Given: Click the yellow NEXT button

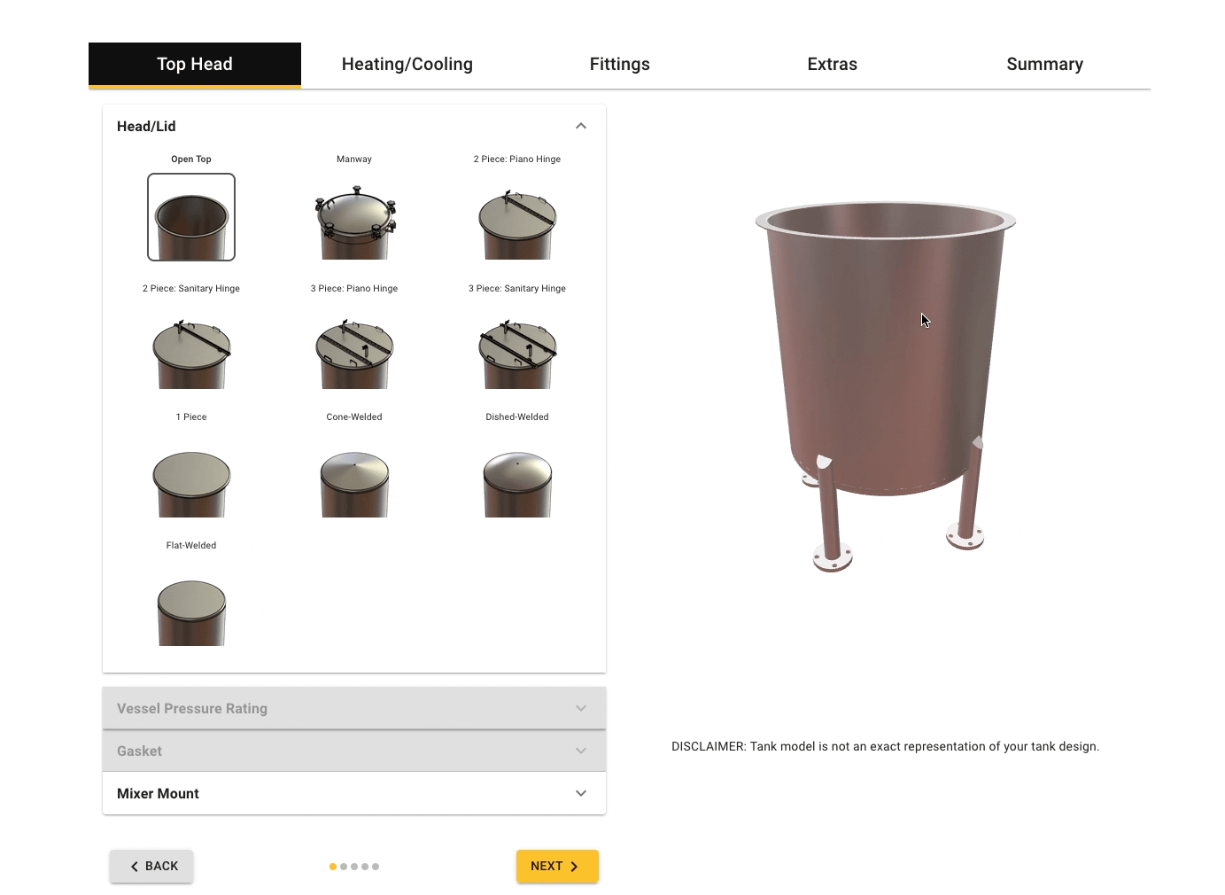Looking at the screenshot, I should pyautogui.click(x=557, y=866).
